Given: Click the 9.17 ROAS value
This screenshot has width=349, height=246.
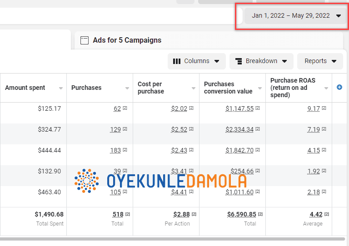Looking at the screenshot, I should (314, 108).
